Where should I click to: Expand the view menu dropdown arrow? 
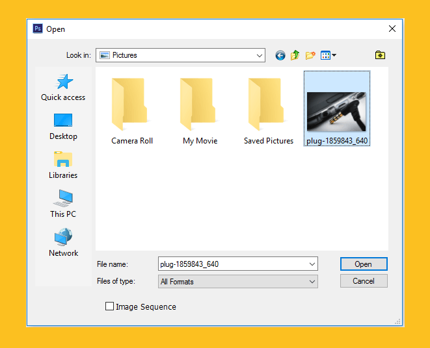[x=334, y=55]
